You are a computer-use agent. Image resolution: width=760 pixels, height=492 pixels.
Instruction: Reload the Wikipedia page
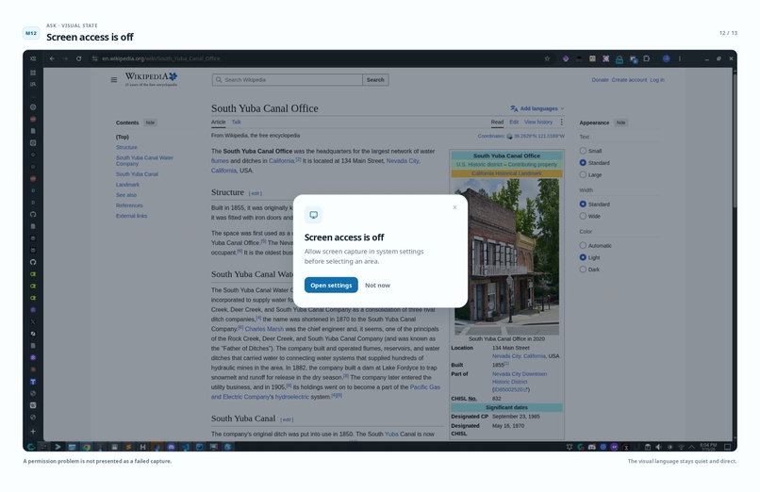click(x=78, y=58)
